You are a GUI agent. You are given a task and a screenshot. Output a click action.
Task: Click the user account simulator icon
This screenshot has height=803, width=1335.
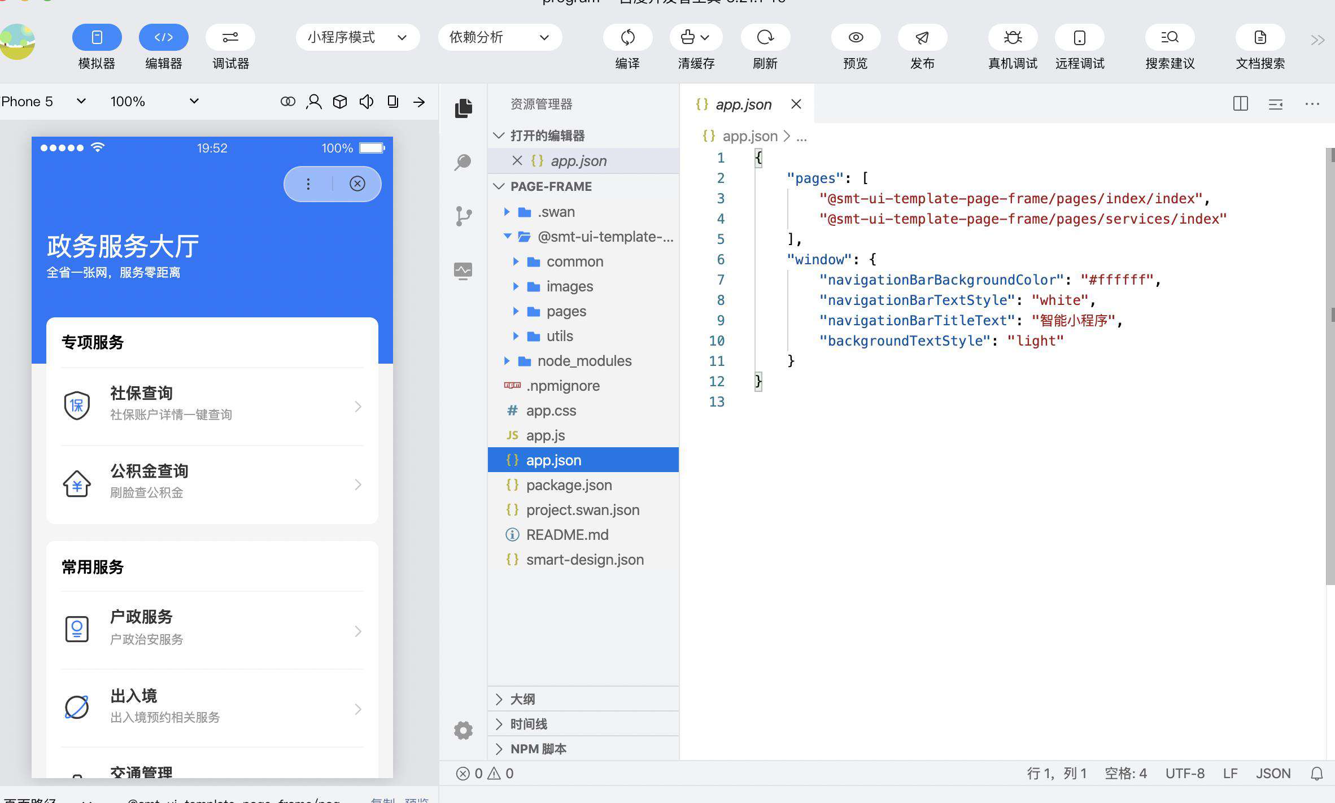click(x=314, y=102)
